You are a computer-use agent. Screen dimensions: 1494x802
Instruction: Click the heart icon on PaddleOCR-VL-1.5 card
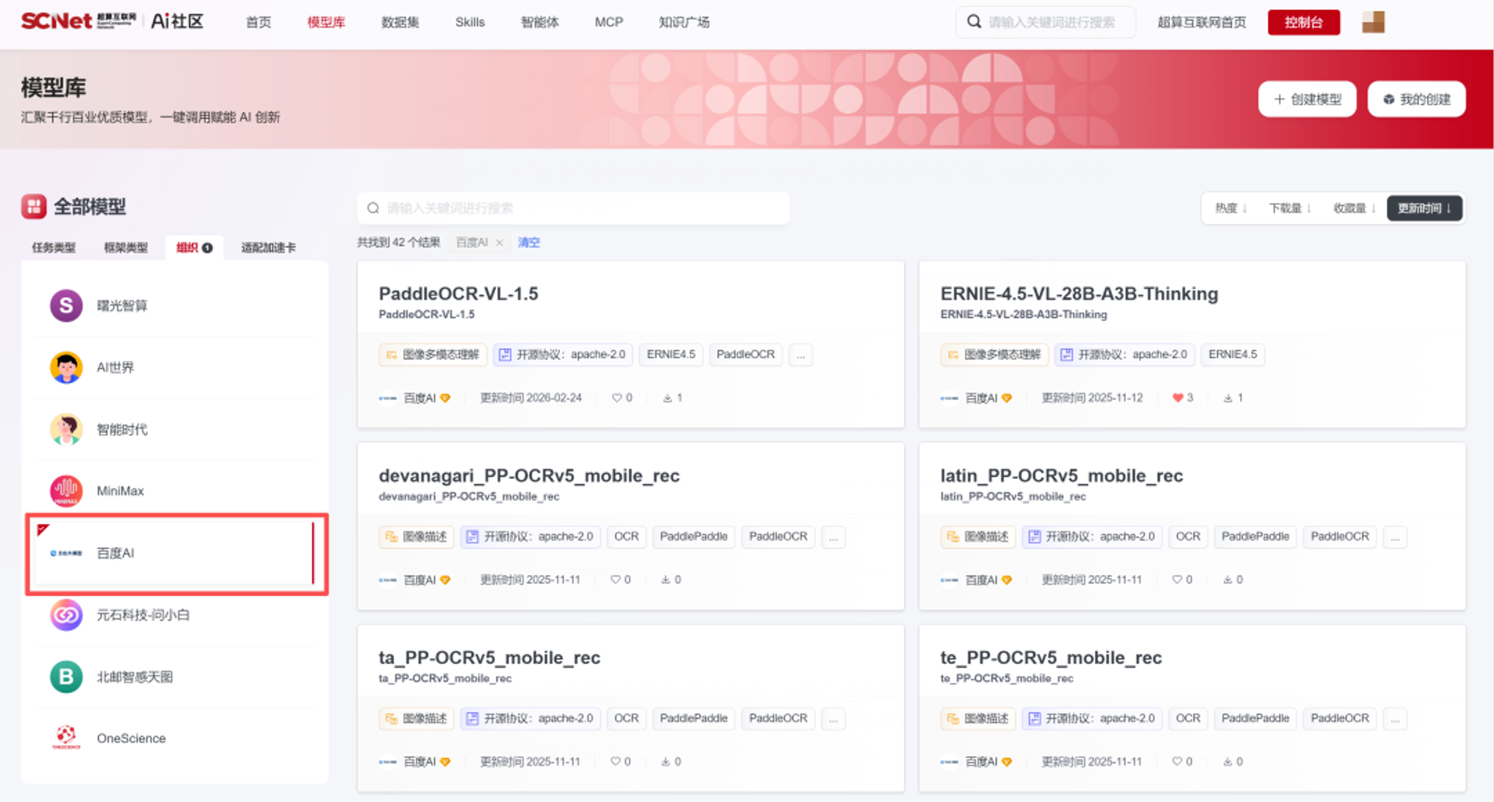click(616, 398)
